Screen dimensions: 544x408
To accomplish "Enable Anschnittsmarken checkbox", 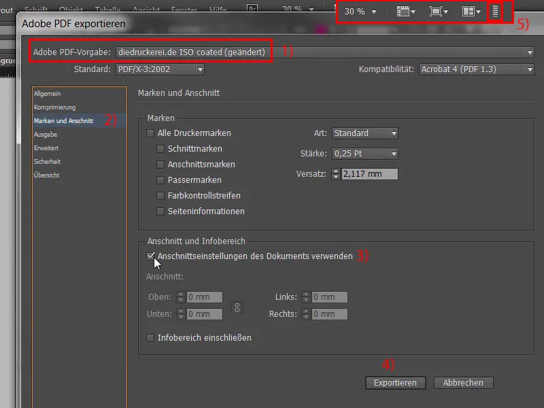I will [x=160, y=165].
